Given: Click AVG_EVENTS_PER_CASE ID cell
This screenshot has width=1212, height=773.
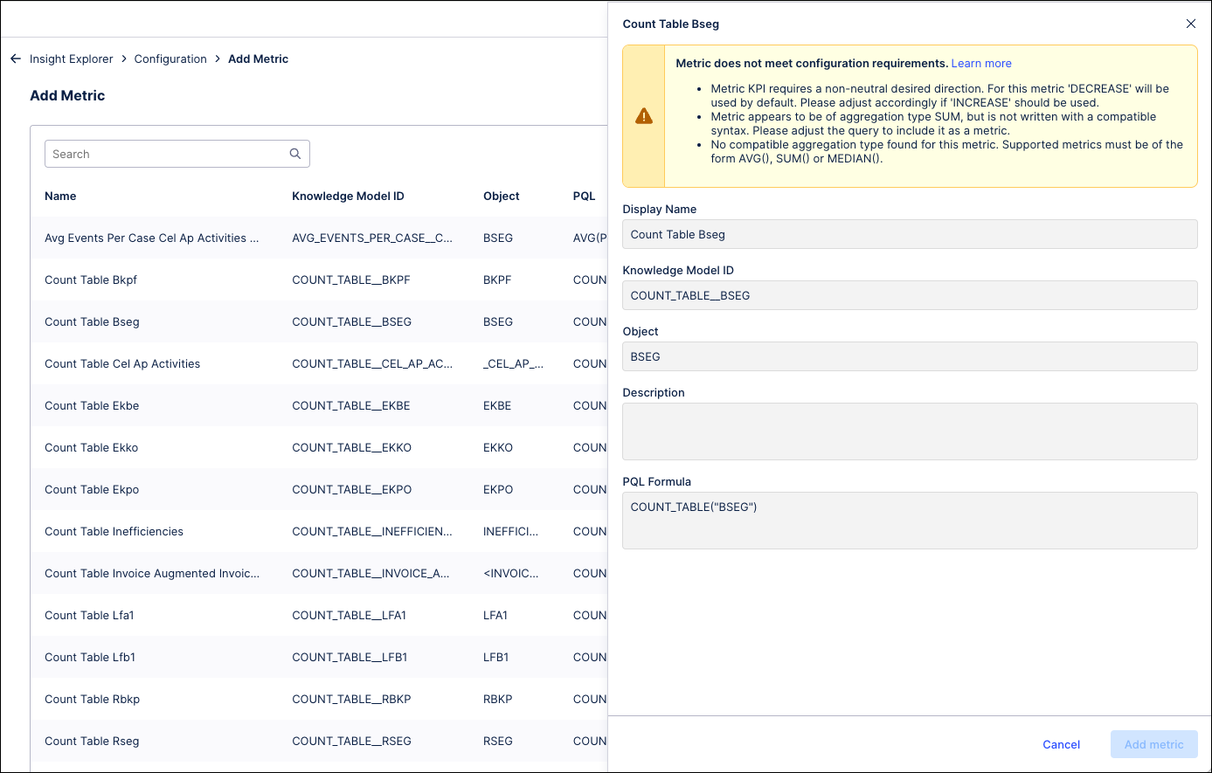Looking at the screenshot, I should pyautogui.click(x=372, y=238).
